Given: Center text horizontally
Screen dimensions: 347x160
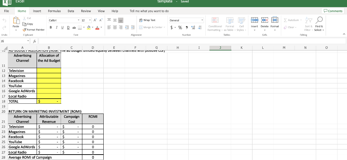Looking at the screenshot, I should pyautogui.click(x=115, y=27).
